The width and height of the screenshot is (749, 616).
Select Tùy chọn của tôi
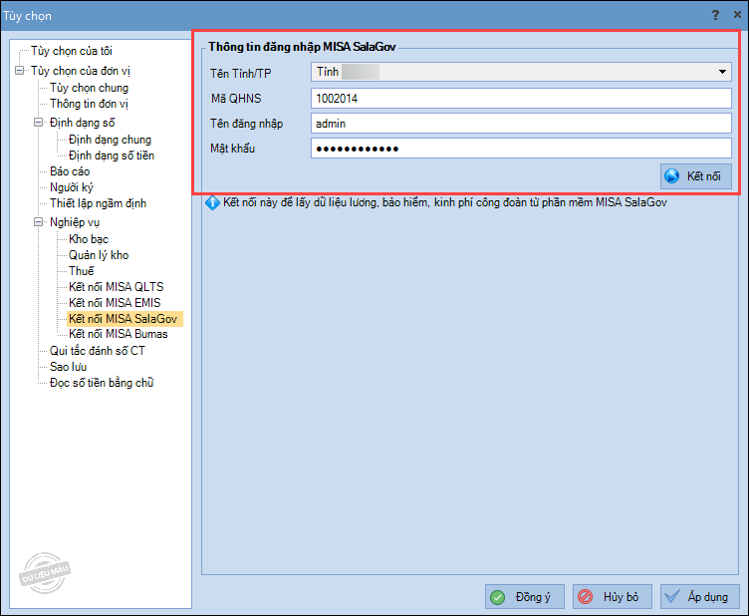pos(72,51)
